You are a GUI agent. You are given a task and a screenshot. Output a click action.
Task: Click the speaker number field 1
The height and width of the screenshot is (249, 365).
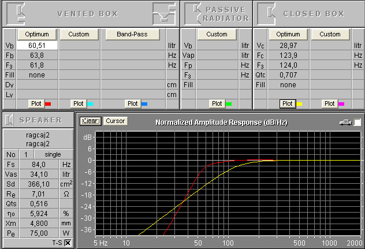[x=26, y=154]
